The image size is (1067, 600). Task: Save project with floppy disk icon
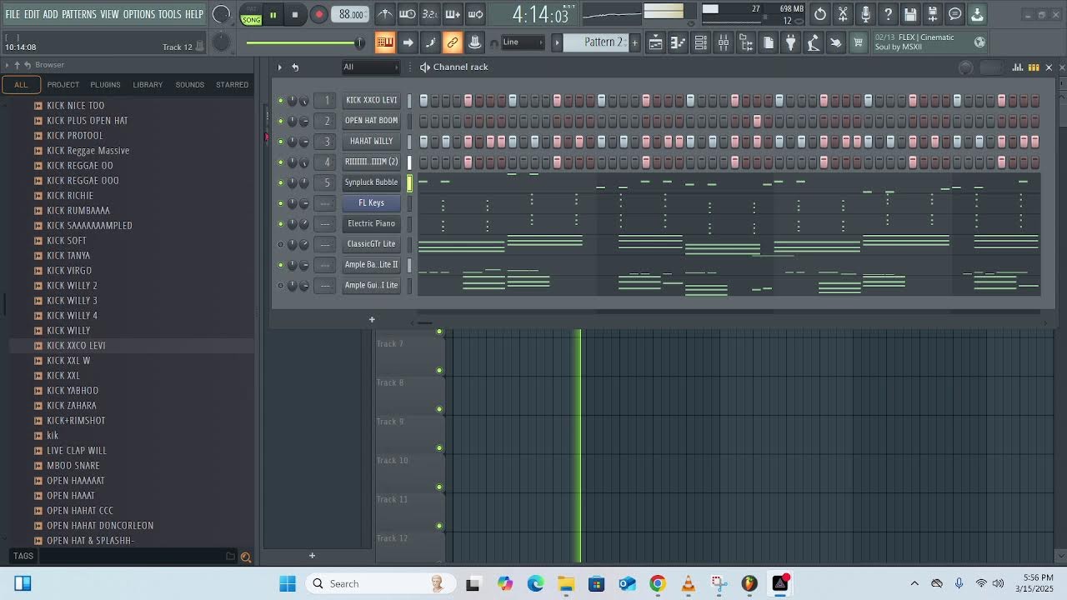(x=910, y=14)
